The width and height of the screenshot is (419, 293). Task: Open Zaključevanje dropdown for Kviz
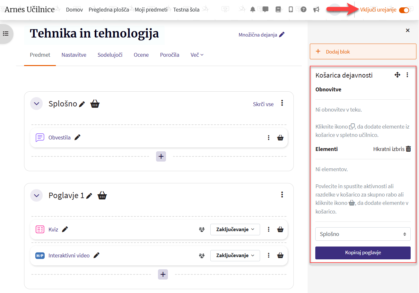pos(235,229)
